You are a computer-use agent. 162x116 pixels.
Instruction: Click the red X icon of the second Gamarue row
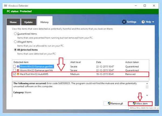point(18,70)
